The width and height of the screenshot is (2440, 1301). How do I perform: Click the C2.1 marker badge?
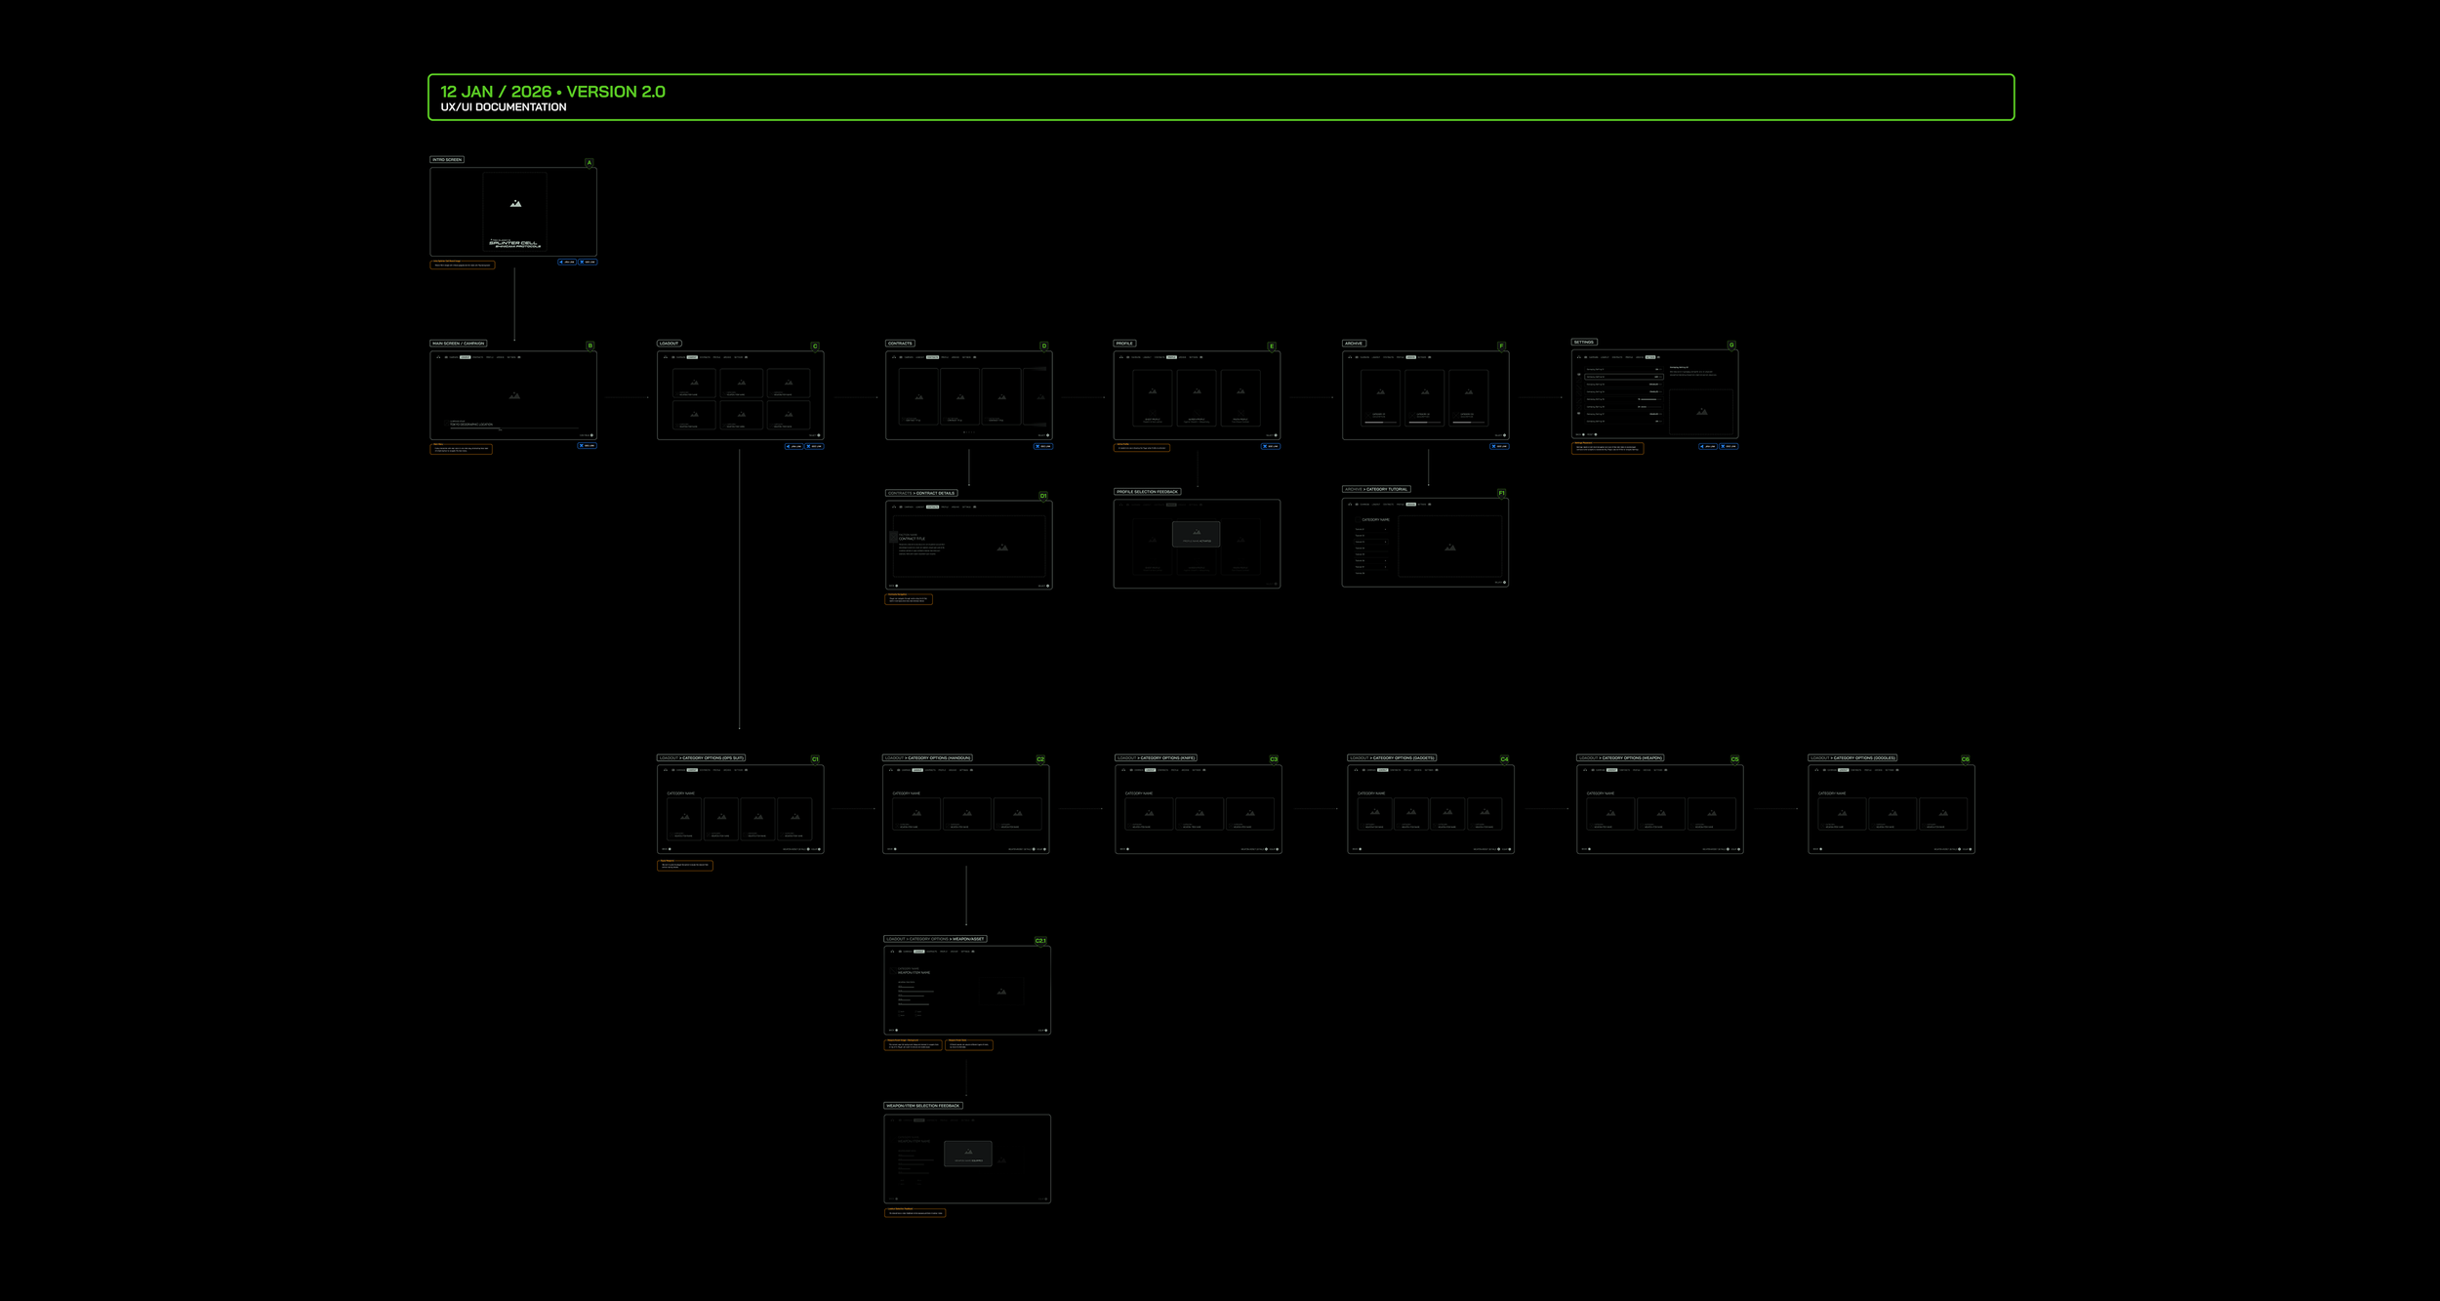coord(1040,941)
